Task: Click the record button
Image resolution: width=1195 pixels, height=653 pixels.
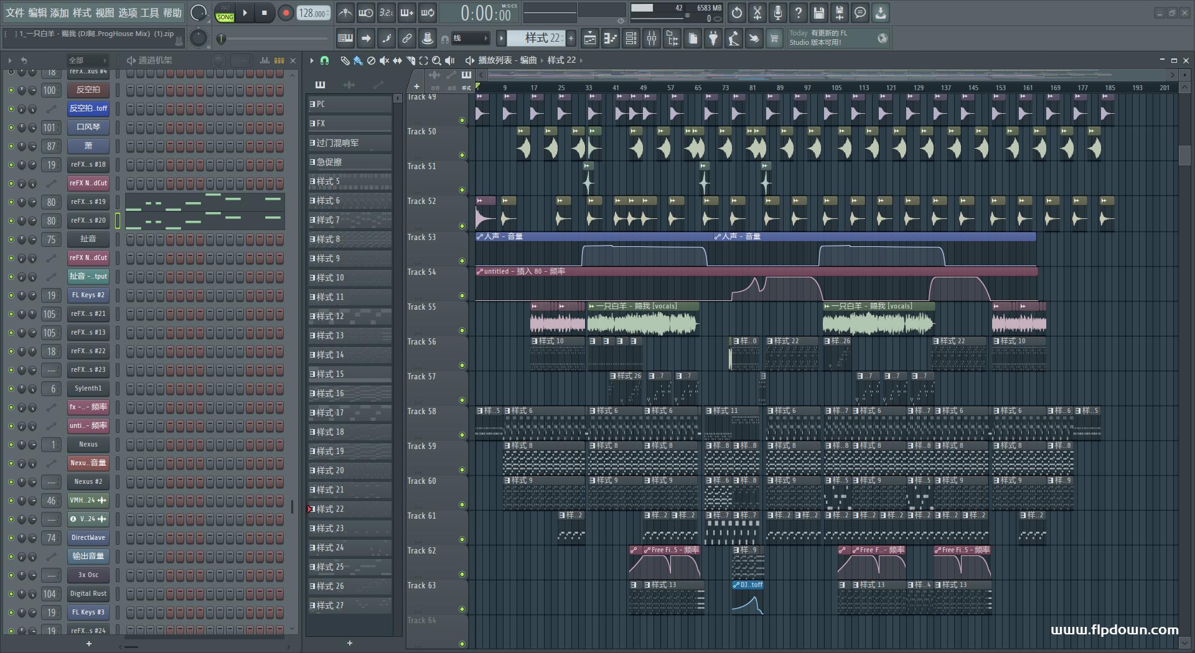Action: [x=286, y=13]
